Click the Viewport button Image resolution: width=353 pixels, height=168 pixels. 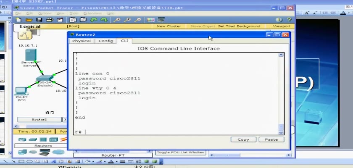282,26
